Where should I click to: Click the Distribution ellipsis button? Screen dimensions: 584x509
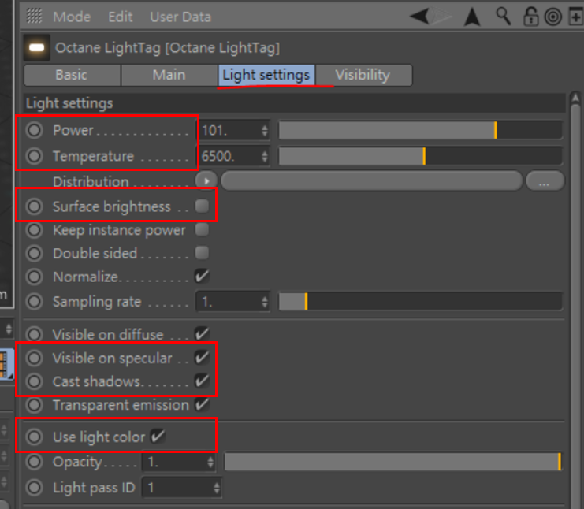click(x=545, y=181)
